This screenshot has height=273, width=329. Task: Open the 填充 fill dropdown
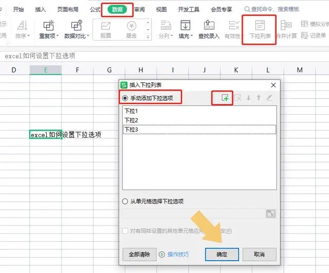click(x=186, y=29)
